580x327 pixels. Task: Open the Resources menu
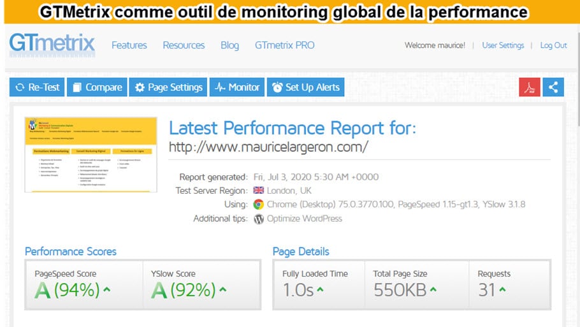pyautogui.click(x=184, y=45)
